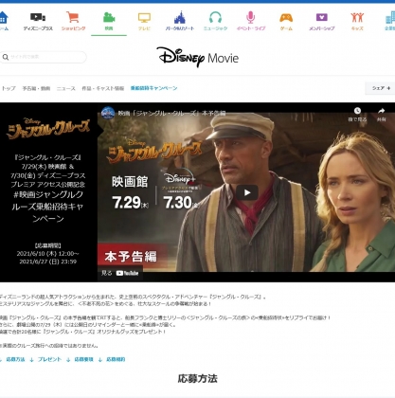
Task: Open the Kids figures icon
Action: 357,17
